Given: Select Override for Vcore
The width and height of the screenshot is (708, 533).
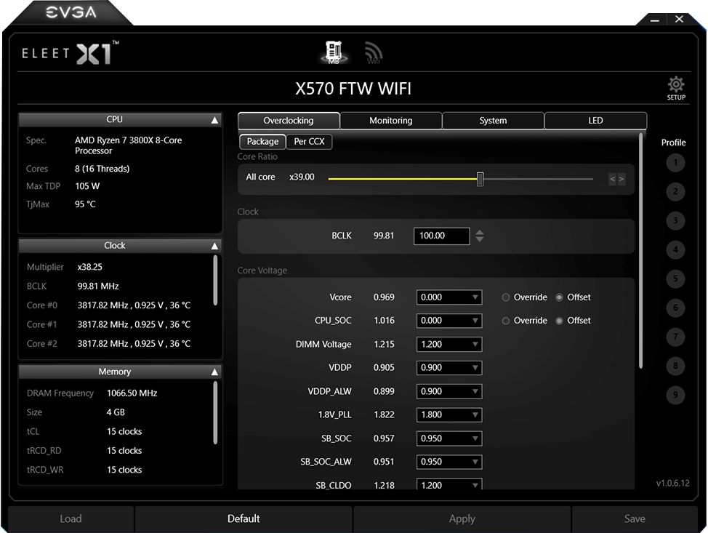Looking at the screenshot, I should click(506, 297).
